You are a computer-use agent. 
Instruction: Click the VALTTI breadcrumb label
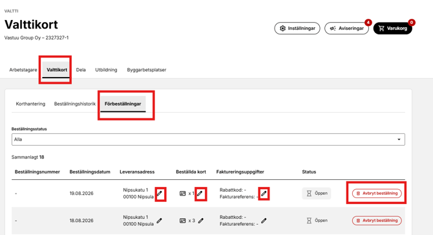coord(12,11)
